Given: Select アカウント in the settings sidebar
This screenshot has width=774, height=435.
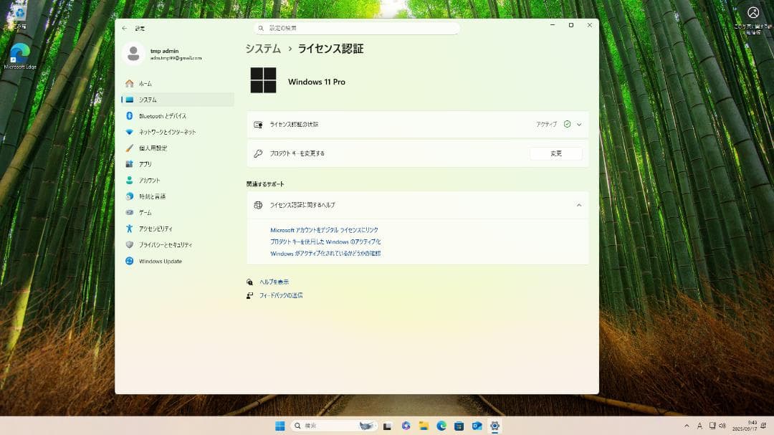Looking at the screenshot, I should click(151, 180).
